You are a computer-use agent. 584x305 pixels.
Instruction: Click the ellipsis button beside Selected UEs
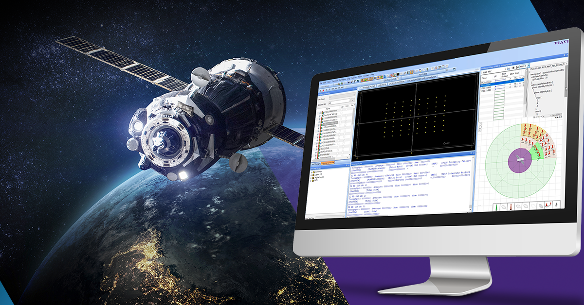click(352, 100)
